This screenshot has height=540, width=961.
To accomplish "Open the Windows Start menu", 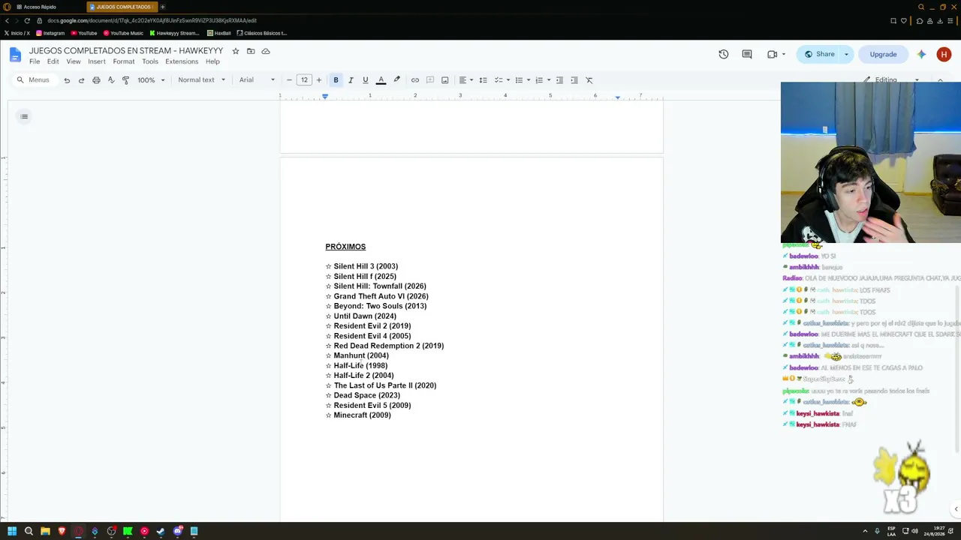I will pos(12,531).
